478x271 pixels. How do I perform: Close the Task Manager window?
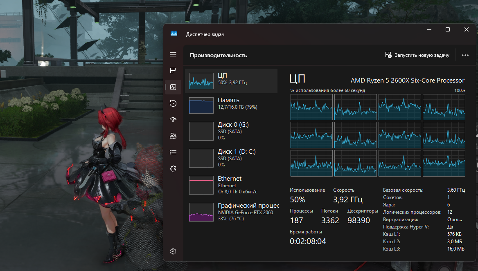click(x=467, y=29)
